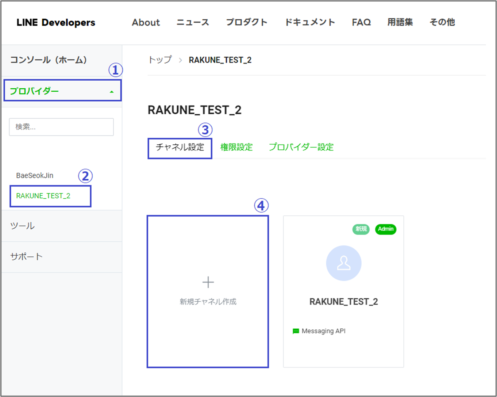The height and width of the screenshot is (397, 497).
Task: Click the Admin badge on channel card
Action: pos(386,229)
